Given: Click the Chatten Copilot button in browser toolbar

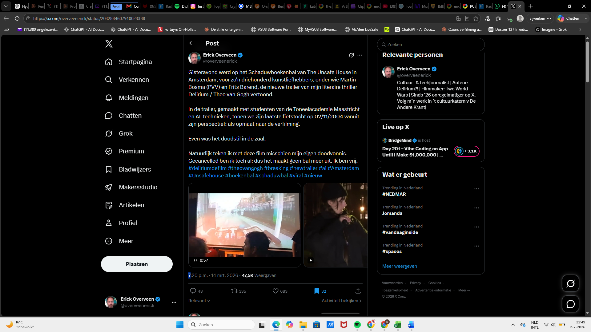Looking at the screenshot, I should (568, 18).
